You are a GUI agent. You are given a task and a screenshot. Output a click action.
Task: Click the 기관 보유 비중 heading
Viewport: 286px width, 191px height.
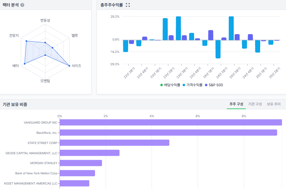pos(15,104)
